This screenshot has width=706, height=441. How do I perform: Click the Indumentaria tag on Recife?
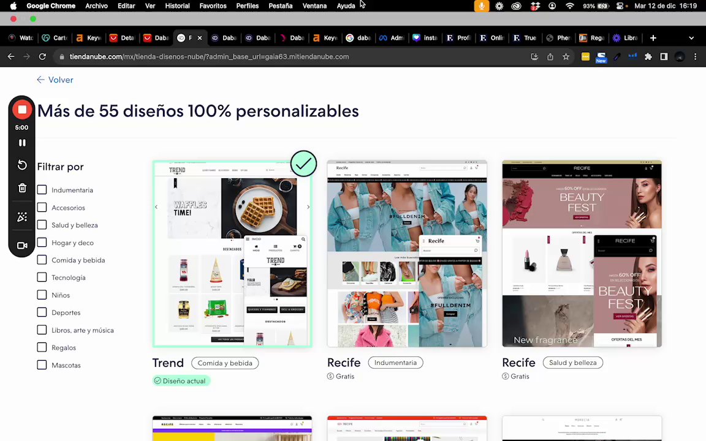pos(395,363)
